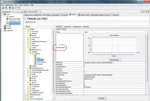The width and height of the screenshot is (150, 101).
Task: Click the Discard chart button
Action: point(114,60)
